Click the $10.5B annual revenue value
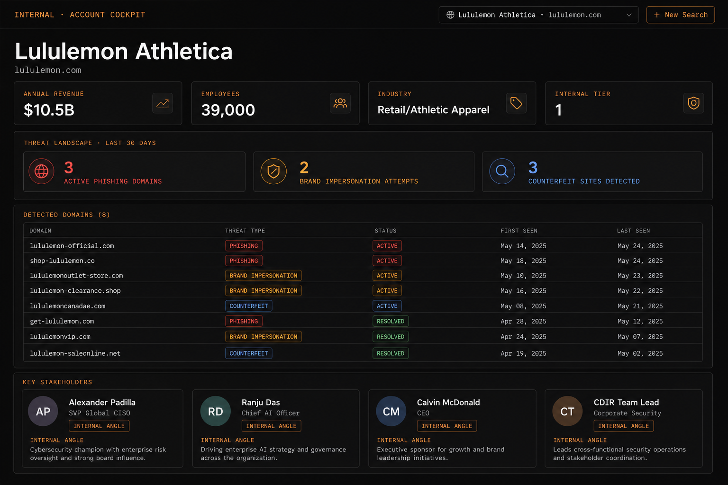This screenshot has height=485, width=728. click(x=49, y=110)
